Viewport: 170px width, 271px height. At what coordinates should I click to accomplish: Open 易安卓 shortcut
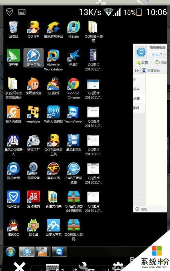coord(33,228)
